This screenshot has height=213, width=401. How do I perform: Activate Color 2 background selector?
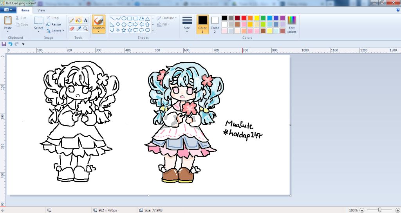(x=215, y=24)
